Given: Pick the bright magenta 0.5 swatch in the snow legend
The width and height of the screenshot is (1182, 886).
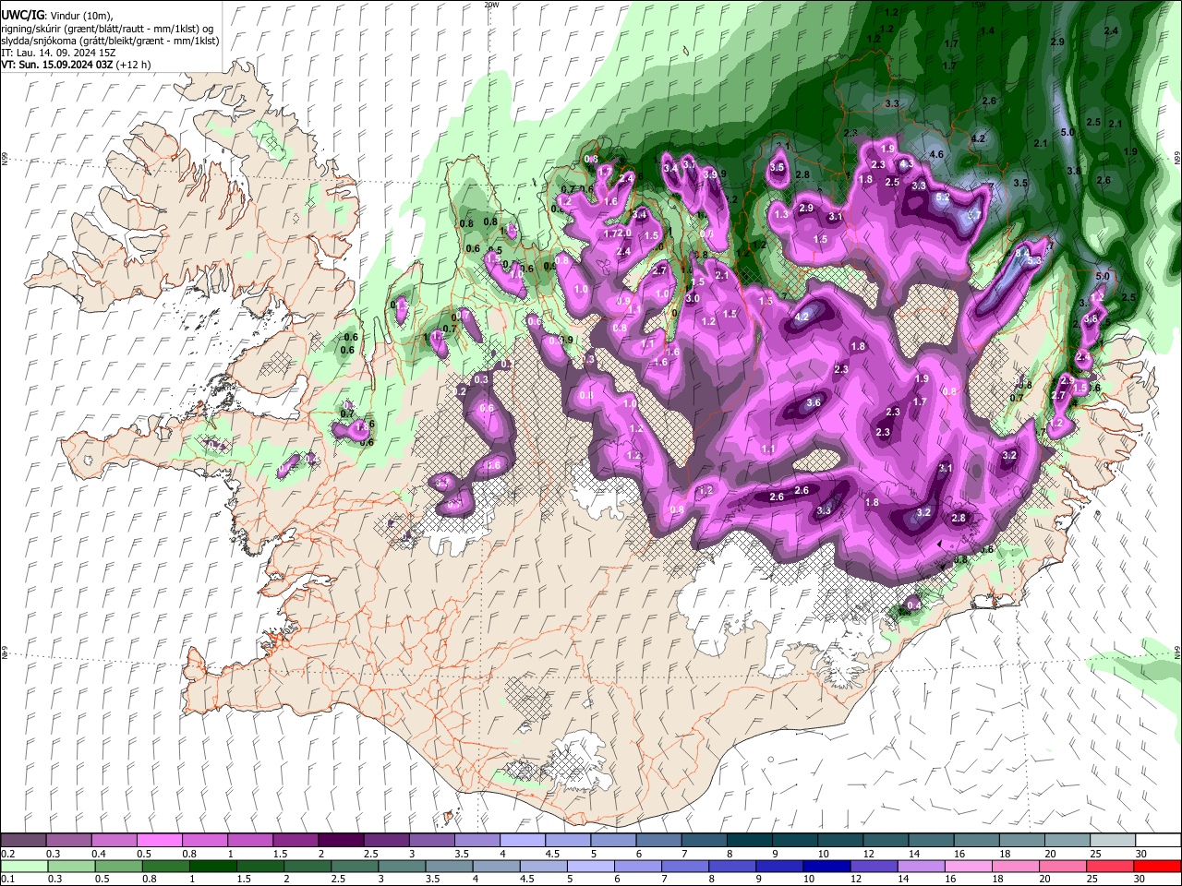Looking at the screenshot, I should pos(160,840).
